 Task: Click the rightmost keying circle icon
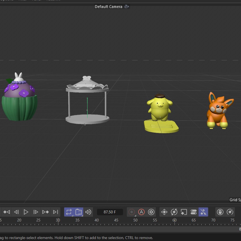[230, 212]
